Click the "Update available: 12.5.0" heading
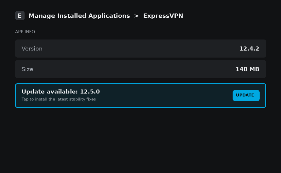Viewport: 281px width, 173px height. pos(61,92)
